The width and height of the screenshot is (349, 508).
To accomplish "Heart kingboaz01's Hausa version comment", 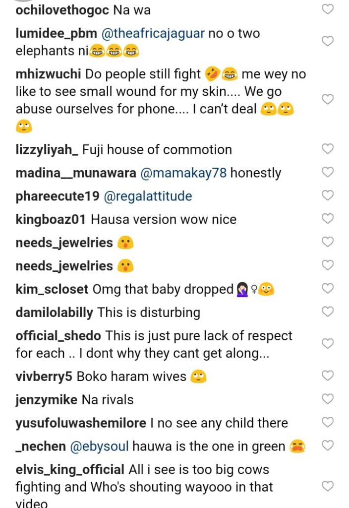I will point(328,218).
